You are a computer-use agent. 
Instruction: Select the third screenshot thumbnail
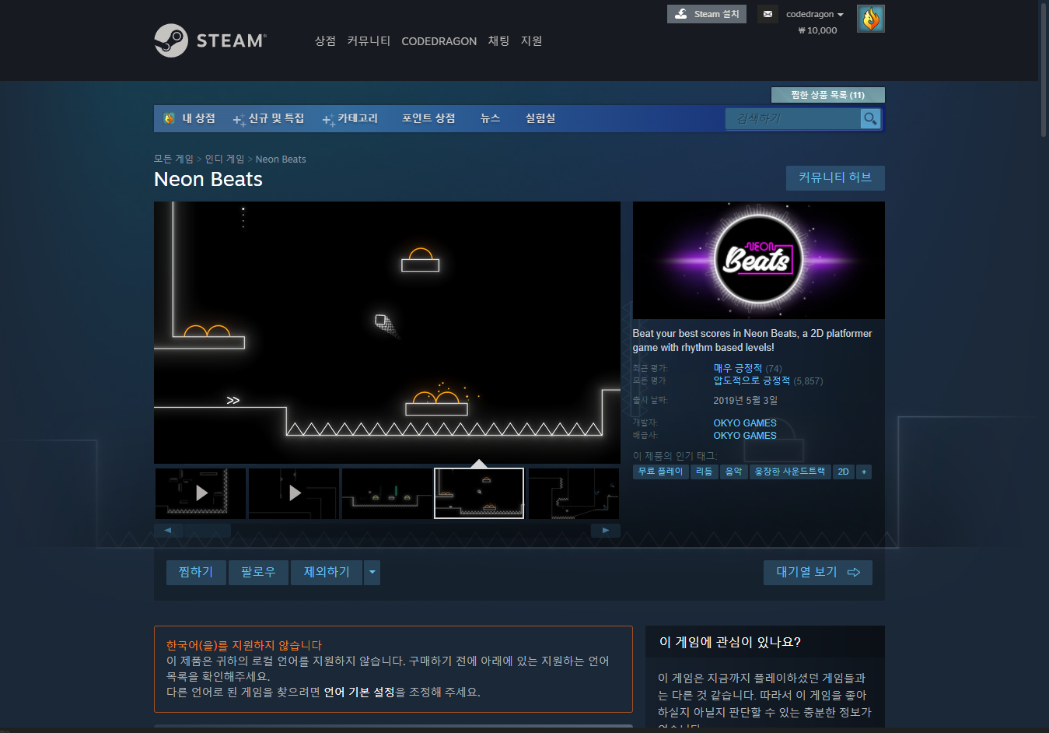point(387,493)
